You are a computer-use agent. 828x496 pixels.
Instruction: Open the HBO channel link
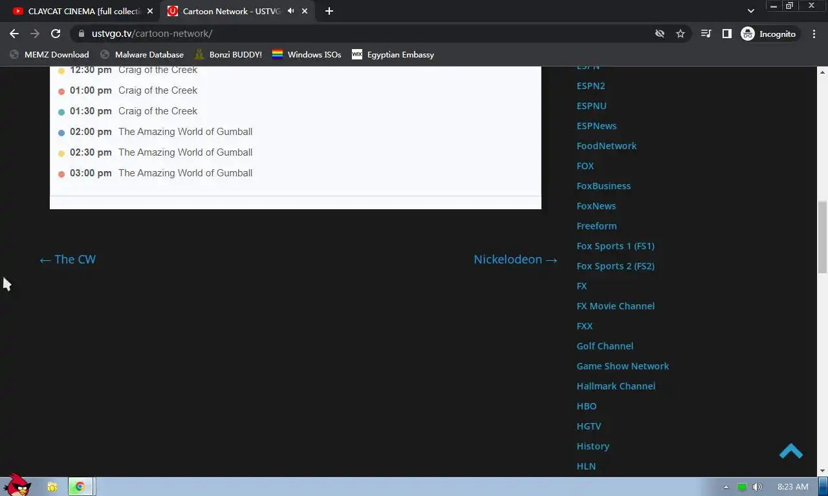tap(586, 406)
